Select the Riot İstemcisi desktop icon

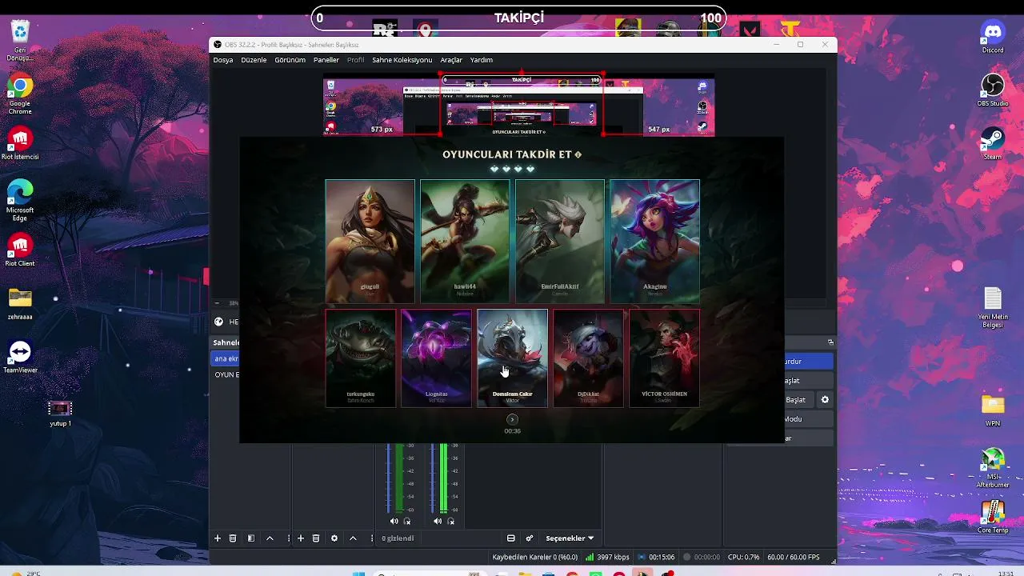coord(20,142)
